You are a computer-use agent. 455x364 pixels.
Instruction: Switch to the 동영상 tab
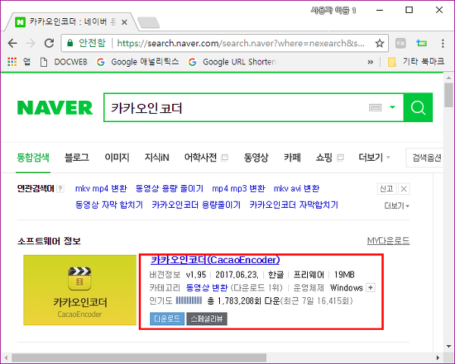256,158
